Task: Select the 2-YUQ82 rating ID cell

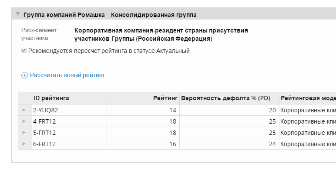Action: tap(70, 110)
